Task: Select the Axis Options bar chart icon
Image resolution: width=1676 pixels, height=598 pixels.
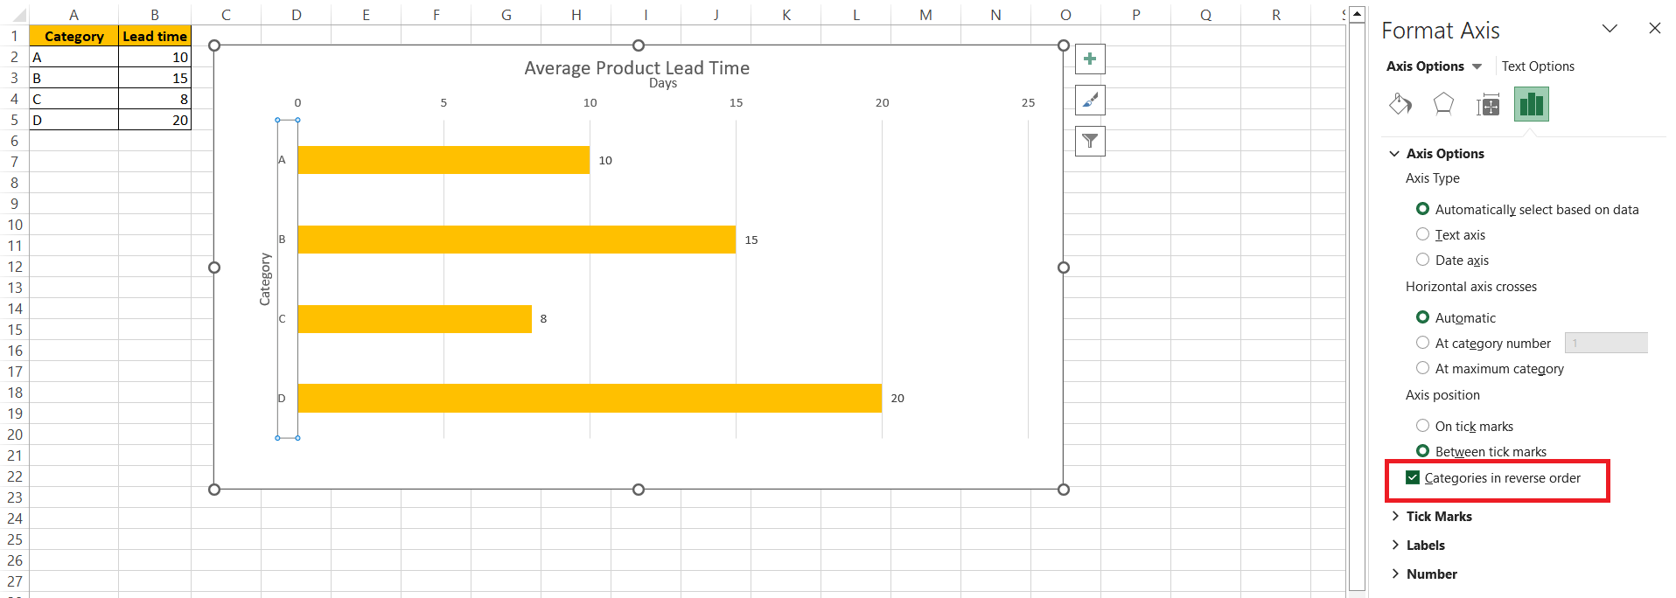Action: (x=1532, y=104)
